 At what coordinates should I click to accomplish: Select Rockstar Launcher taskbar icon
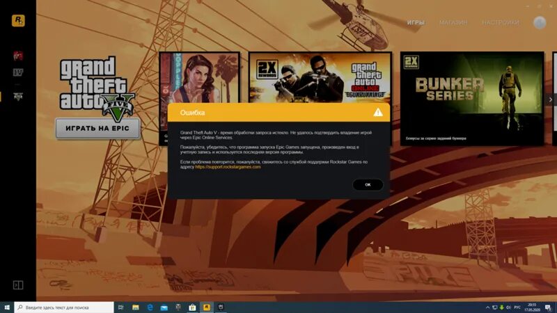(x=206, y=307)
